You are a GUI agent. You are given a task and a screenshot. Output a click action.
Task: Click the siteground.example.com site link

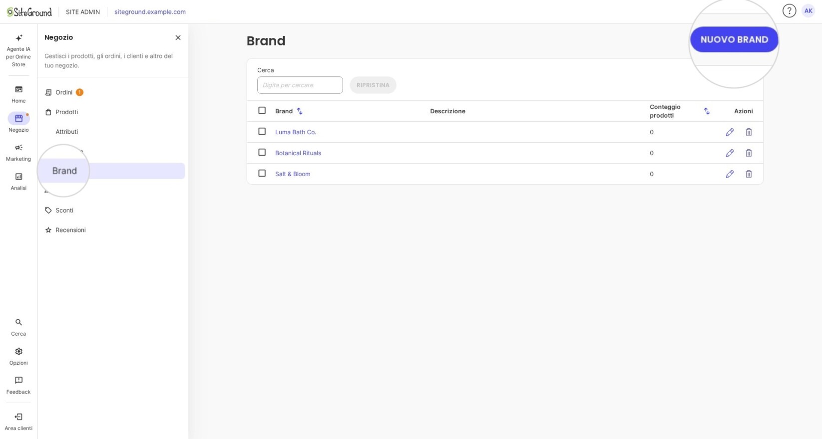tap(150, 11)
